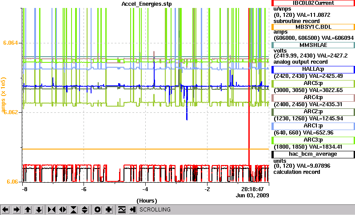This screenshot has width=355, height=215.
Task: Zoom out on the Y axis (vertical diamond icon)
Action: (x=85, y=210)
